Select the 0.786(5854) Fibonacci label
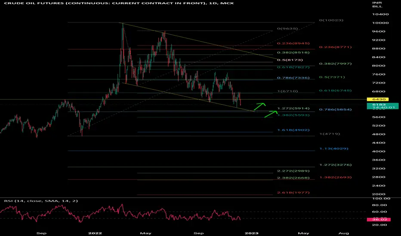Image resolution: width=401 pixels, height=236 pixels. [335, 109]
